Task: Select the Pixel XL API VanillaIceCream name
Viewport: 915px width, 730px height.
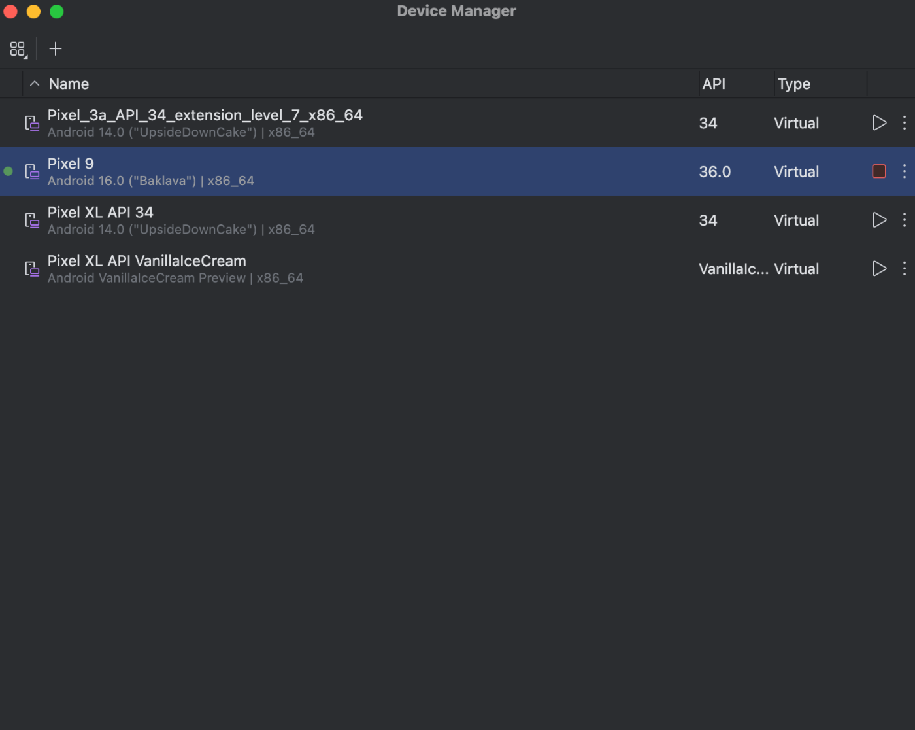Action: pyautogui.click(x=146, y=261)
